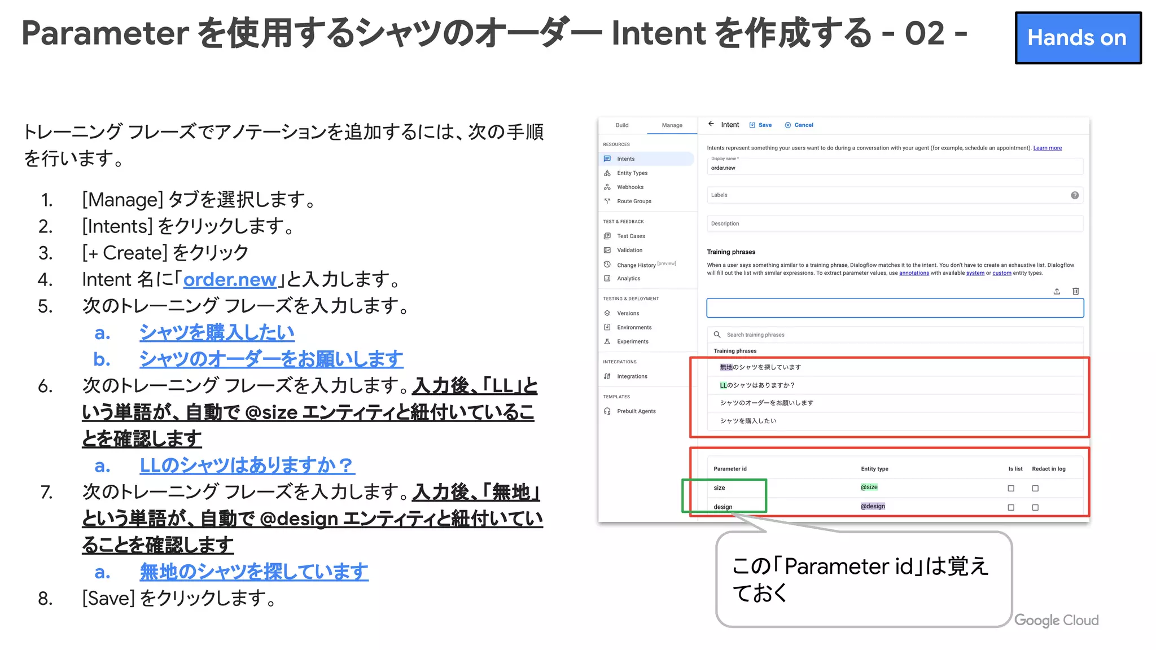Click the upload training phrases icon
Screen dimensions: 1156x650
point(1057,291)
